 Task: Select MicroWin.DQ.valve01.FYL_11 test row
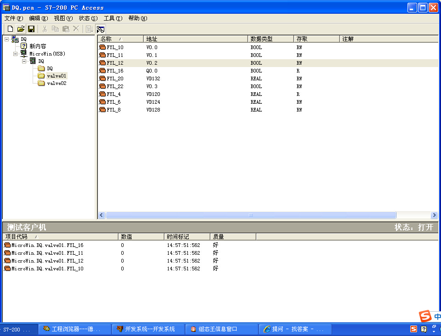pyautogui.click(x=220, y=253)
